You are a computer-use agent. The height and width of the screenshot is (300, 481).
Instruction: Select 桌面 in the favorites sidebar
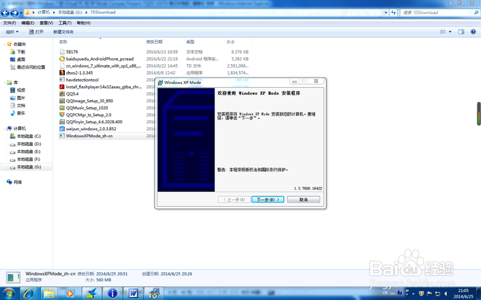21,60
